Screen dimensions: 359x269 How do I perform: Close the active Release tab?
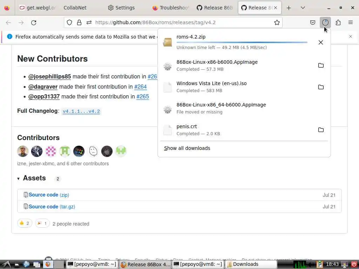point(276,8)
